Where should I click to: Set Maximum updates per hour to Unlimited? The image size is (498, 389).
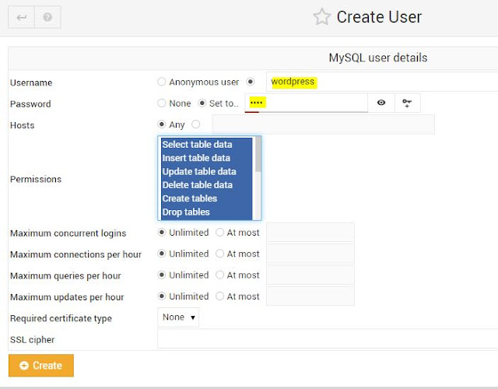(x=162, y=296)
